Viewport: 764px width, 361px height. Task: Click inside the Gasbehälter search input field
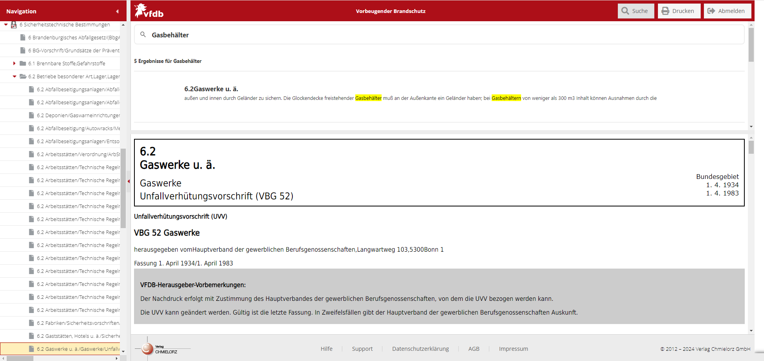(275, 35)
